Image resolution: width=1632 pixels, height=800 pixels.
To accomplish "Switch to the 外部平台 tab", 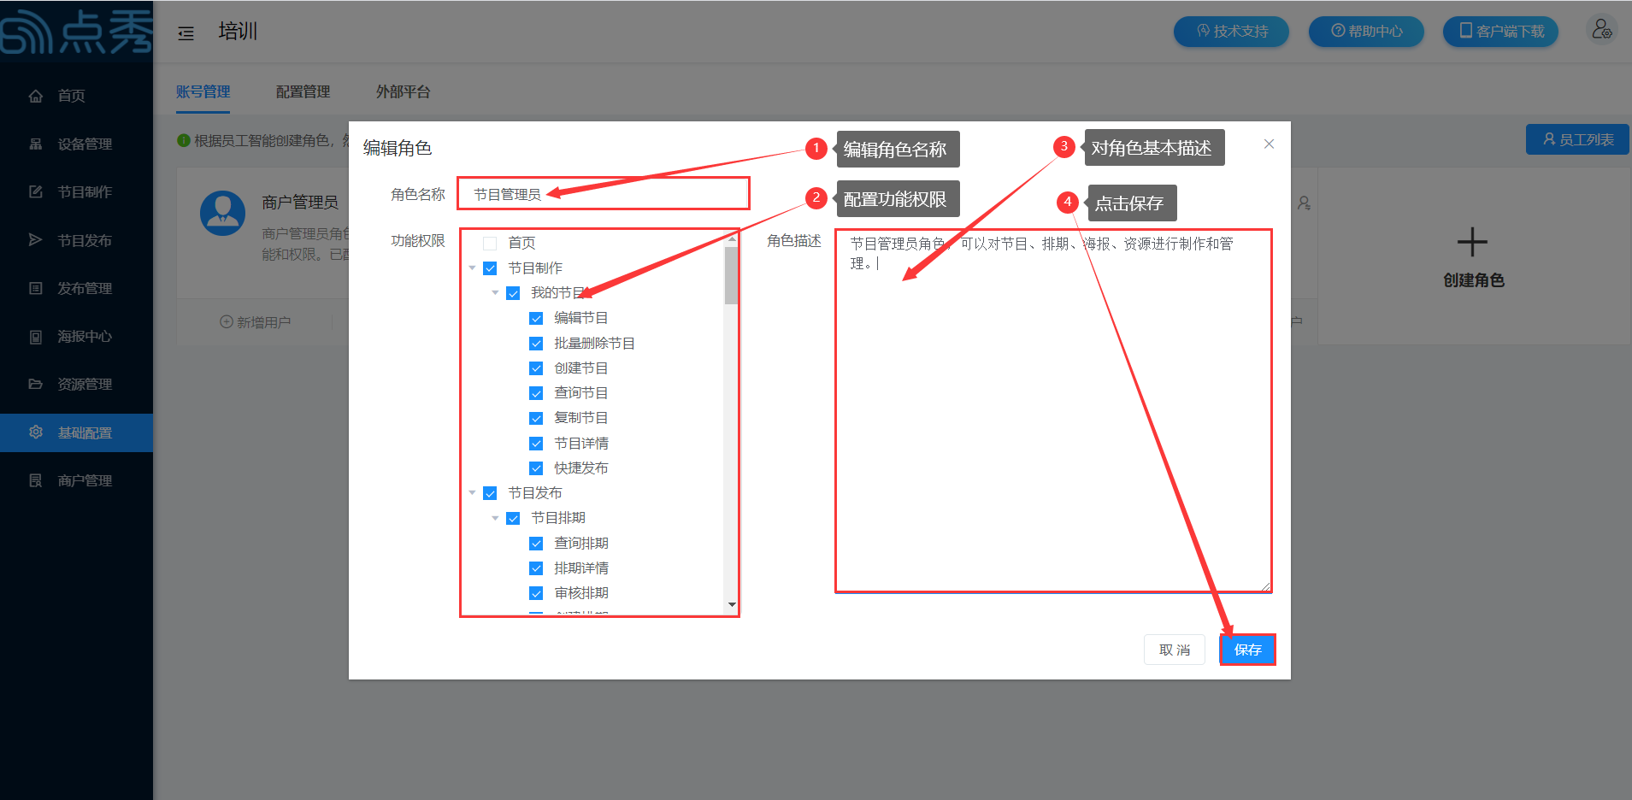I will pyautogui.click(x=404, y=91).
